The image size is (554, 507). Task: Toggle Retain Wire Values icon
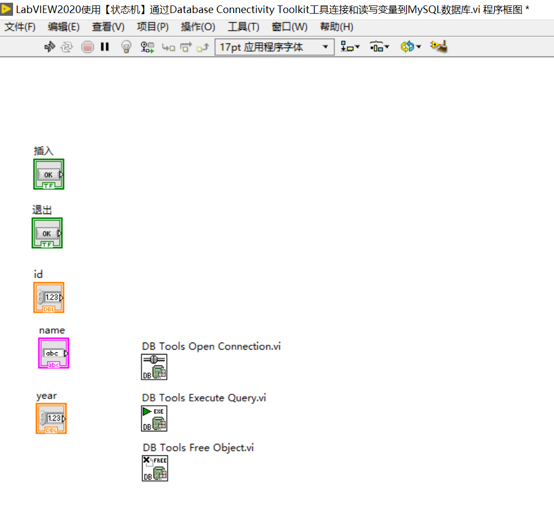147,47
